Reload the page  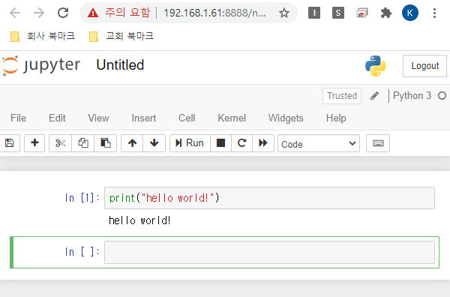click(63, 13)
